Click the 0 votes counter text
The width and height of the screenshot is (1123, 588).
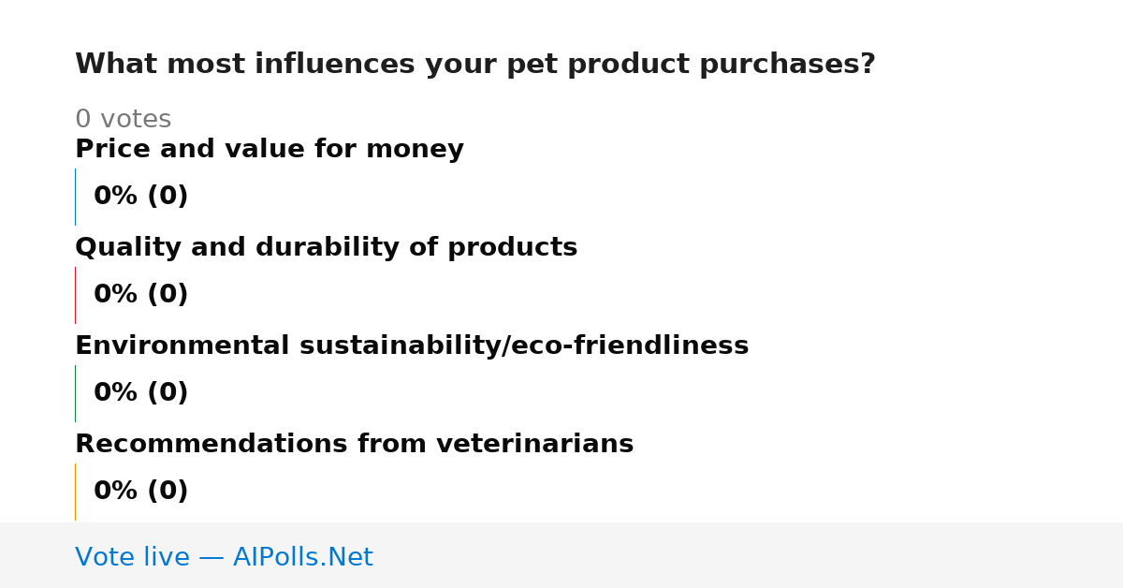point(123,120)
